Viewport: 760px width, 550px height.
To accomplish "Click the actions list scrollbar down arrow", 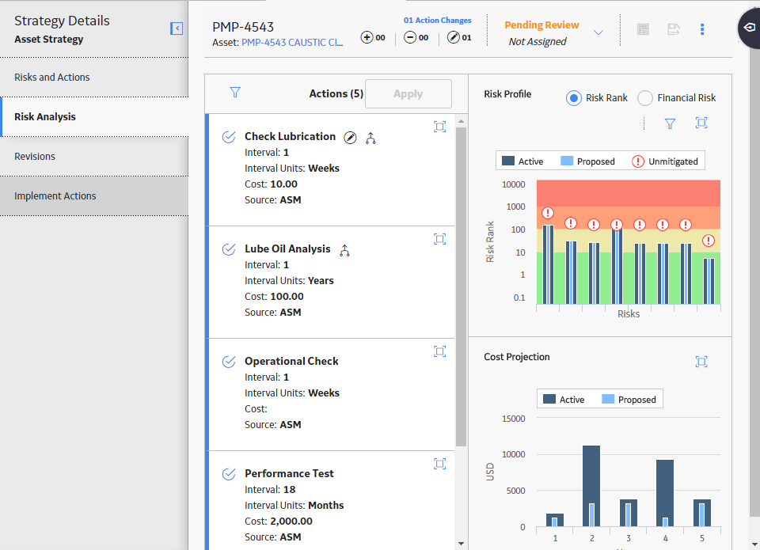I will click(x=461, y=544).
